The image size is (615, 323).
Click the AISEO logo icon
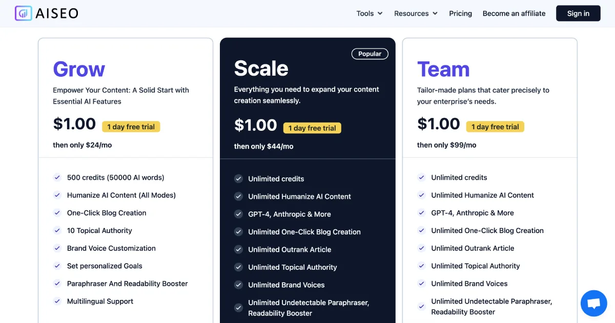[24, 13]
